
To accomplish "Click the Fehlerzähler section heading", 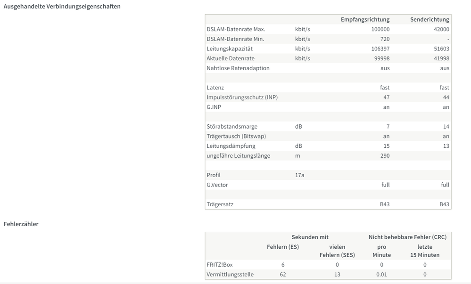I will tap(21, 224).
